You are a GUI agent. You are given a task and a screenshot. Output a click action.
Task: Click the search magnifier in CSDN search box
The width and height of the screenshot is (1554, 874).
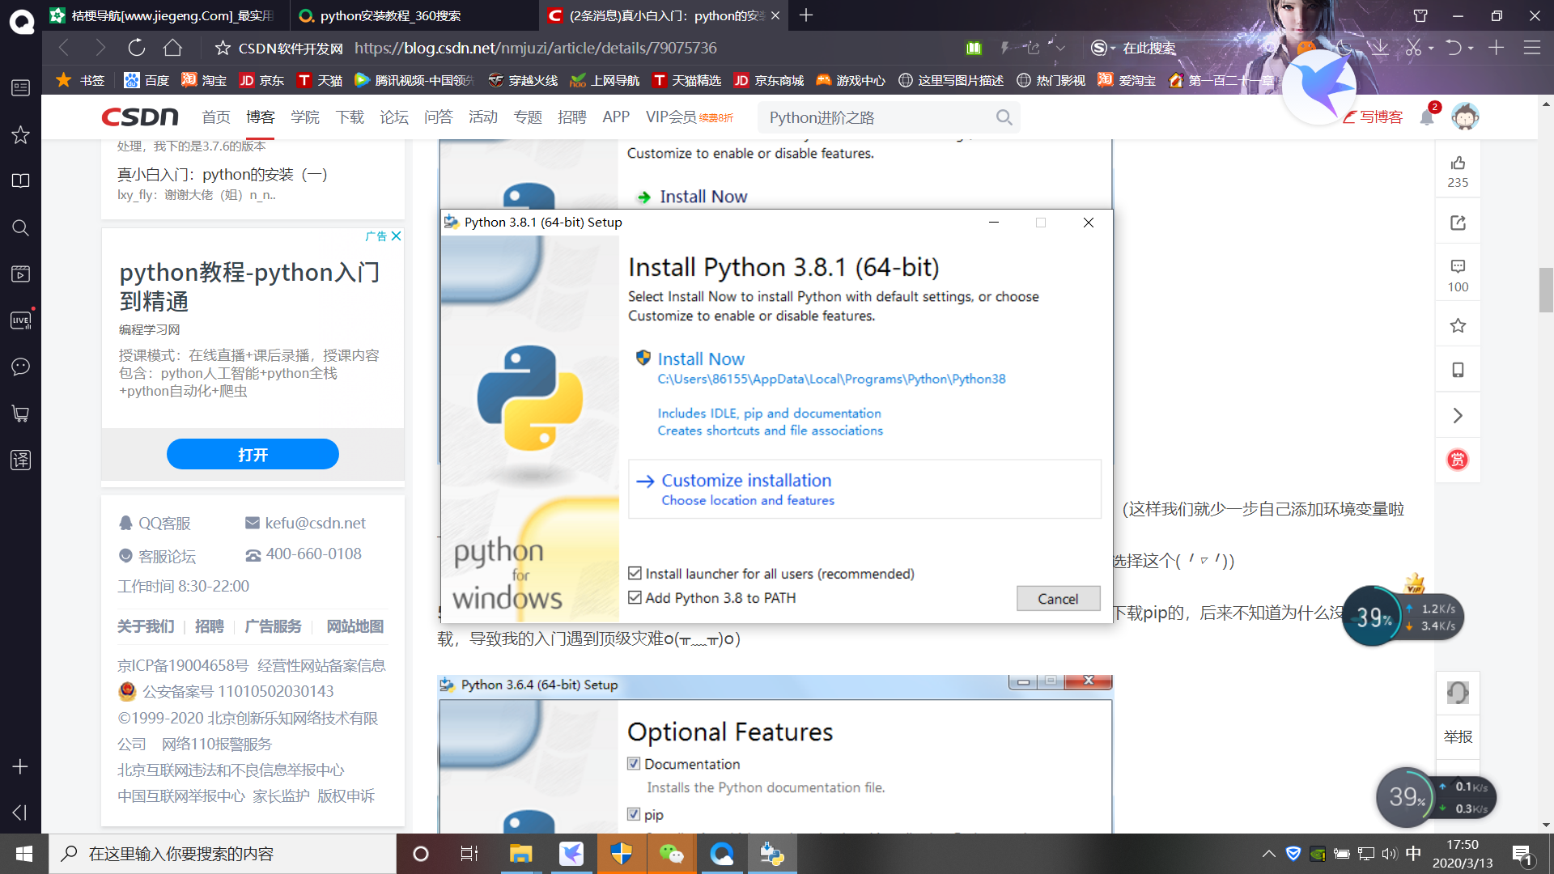[x=1004, y=117]
